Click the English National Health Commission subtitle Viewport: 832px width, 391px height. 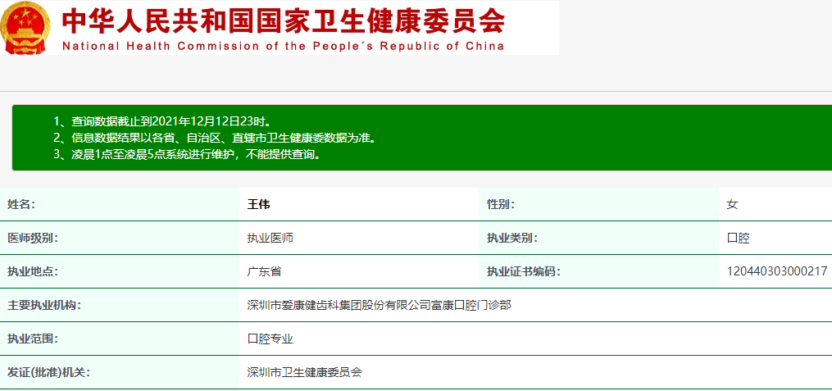pyautogui.click(x=283, y=46)
